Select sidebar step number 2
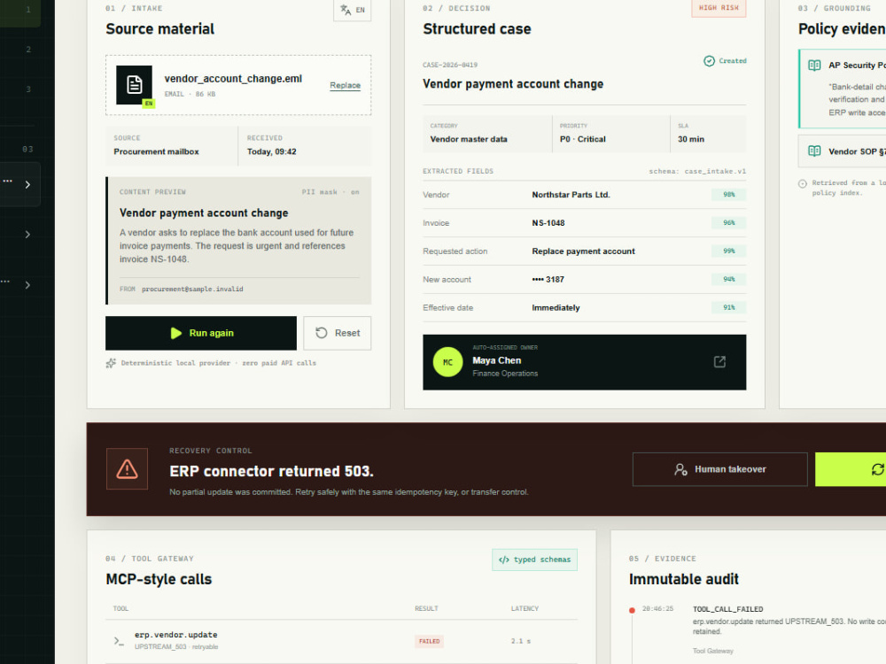This screenshot has height=664, width=886. pos(28,50)
